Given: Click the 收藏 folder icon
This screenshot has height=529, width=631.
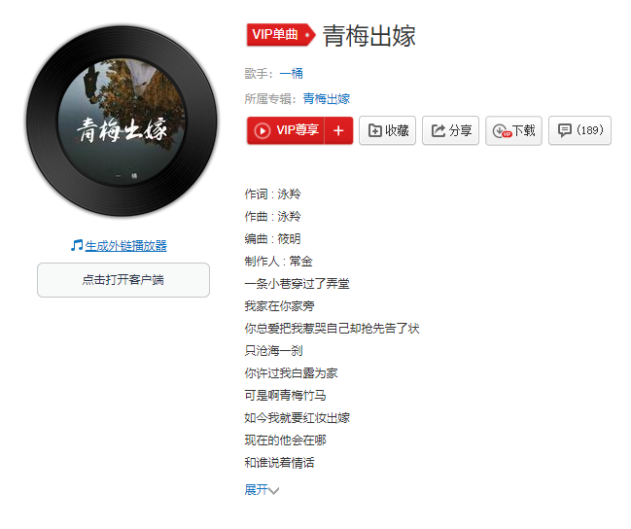Looking at the screenshot, I should 374,130.
